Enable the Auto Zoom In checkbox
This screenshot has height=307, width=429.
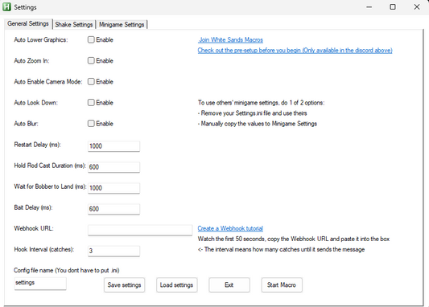[x=91, y=60]
